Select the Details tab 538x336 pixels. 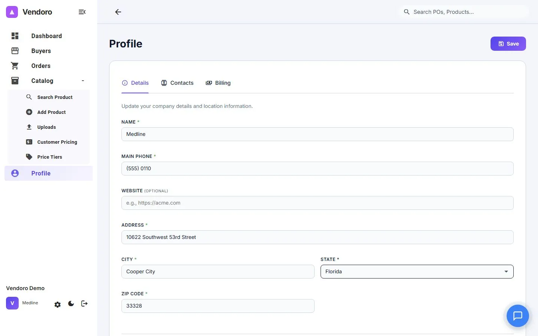coord(135,83)
